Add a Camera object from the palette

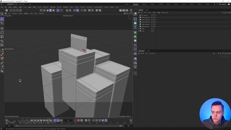tap(135, 63)
